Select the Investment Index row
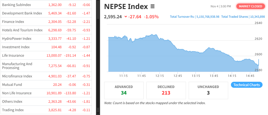The height and width of the screenshot is (115, 268). (x=16, y=47)
